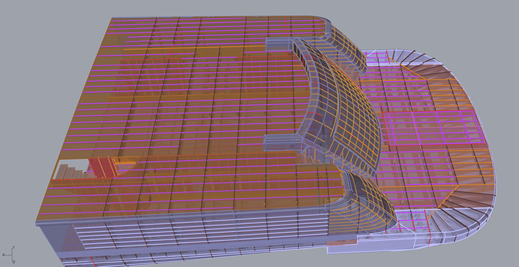The height and width of the screenshot is (267, 519).
Task: Click the z label on the axis gizmo
Action: [13, 247]
